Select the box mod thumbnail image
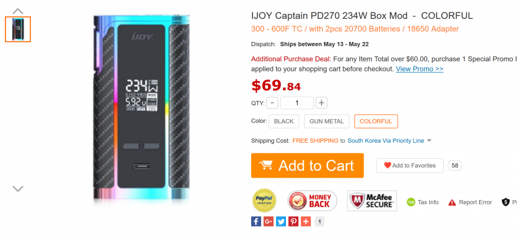517x239 pixels. (x=18, y=29)
